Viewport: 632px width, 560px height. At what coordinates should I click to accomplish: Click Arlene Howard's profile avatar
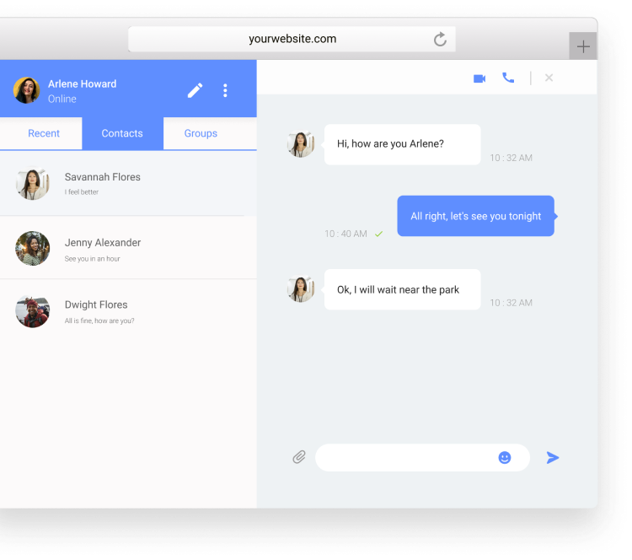[x=27, y=90]
